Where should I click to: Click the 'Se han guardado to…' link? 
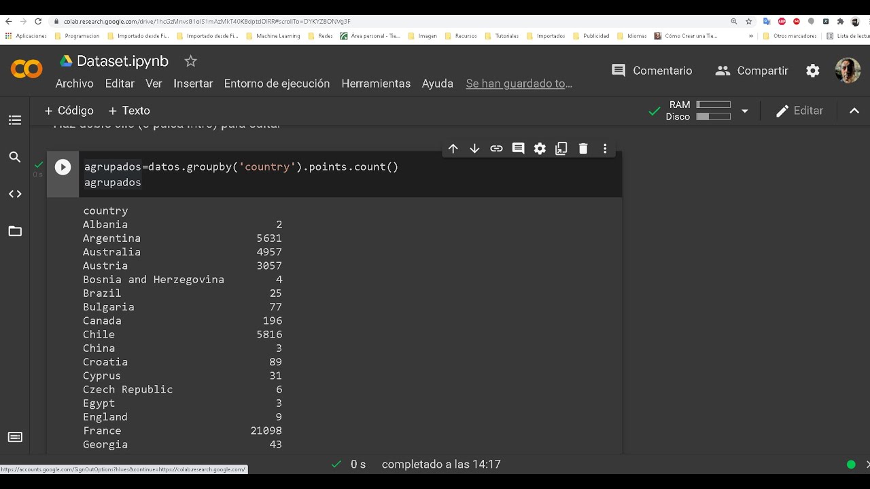pyautogui.click(x=519, y=84)
